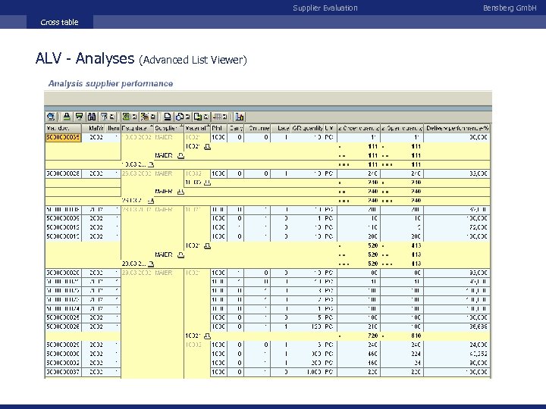Collapse the material subtotal row showing 520
The image size is (546, 409).
(x=207, y=246)
